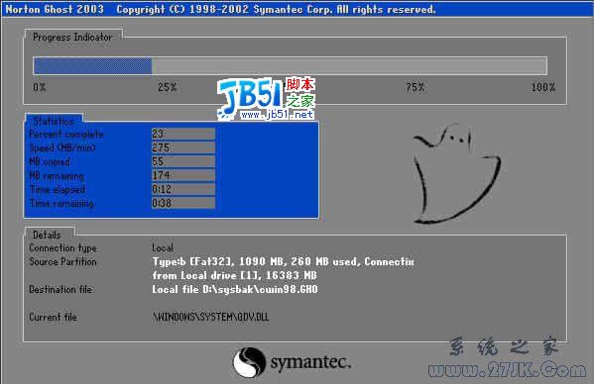
Task: Click the Percent complete value field
Action: point(183,134)
